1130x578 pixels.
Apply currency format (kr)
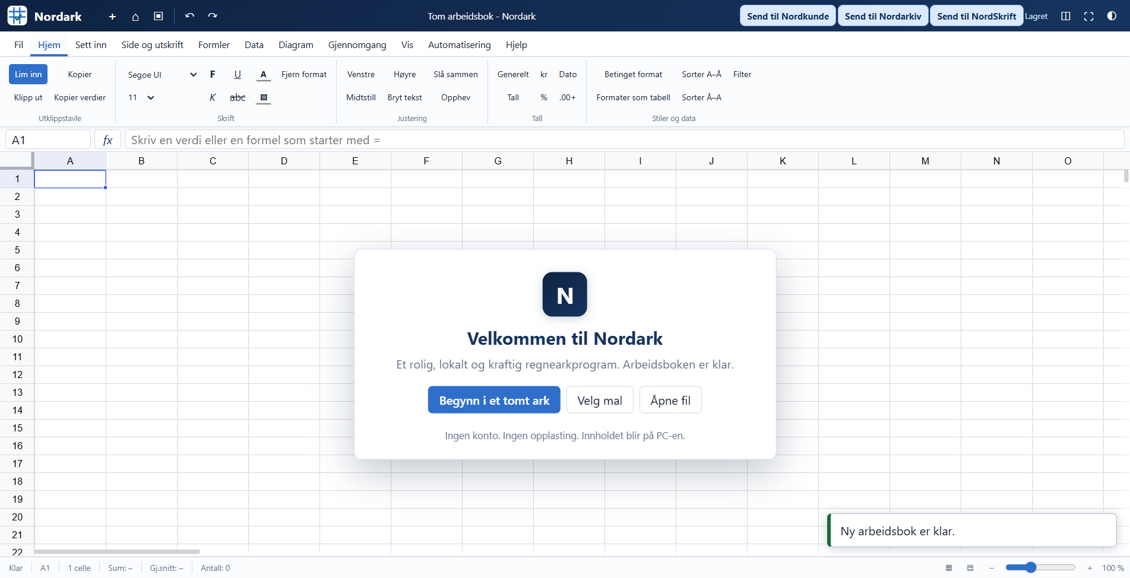tap(544, 74)
